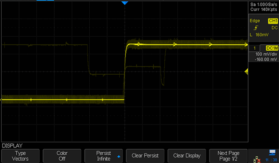This screenshot has width=279, height=163.
Task: Open the 100 mV/div vertical scale setting
Action: 266,54
